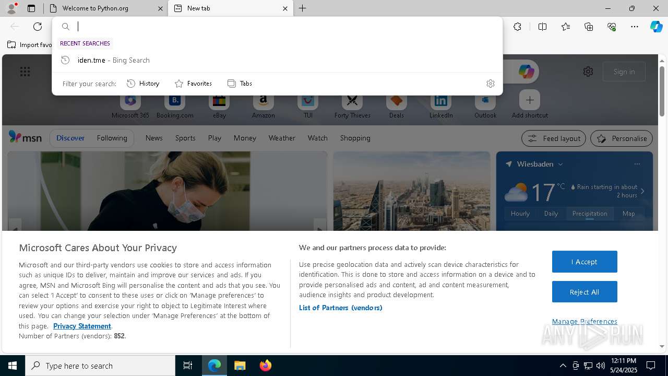668x376 pixels.
Task: Click the Personalise button
Action: coord(622,138)
